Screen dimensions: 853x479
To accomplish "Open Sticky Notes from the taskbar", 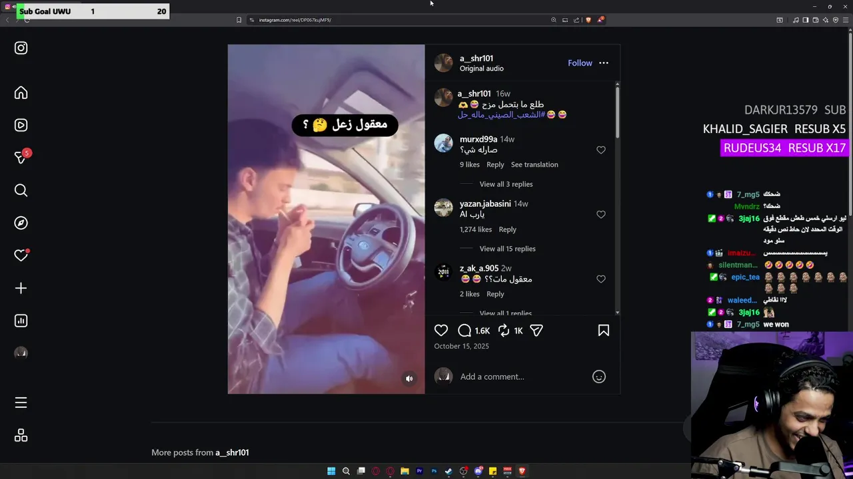I will click(492, 471).
